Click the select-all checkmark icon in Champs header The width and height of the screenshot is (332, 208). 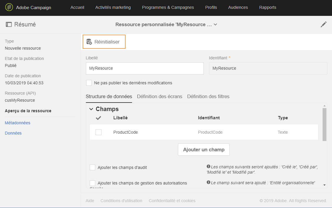pos(99,118)
